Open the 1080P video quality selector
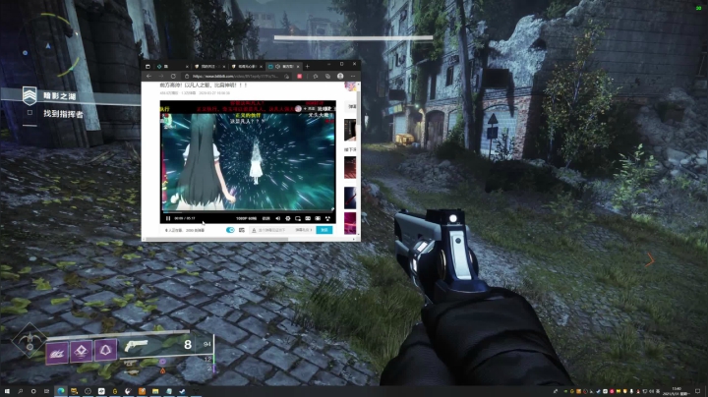 point(246,218)
